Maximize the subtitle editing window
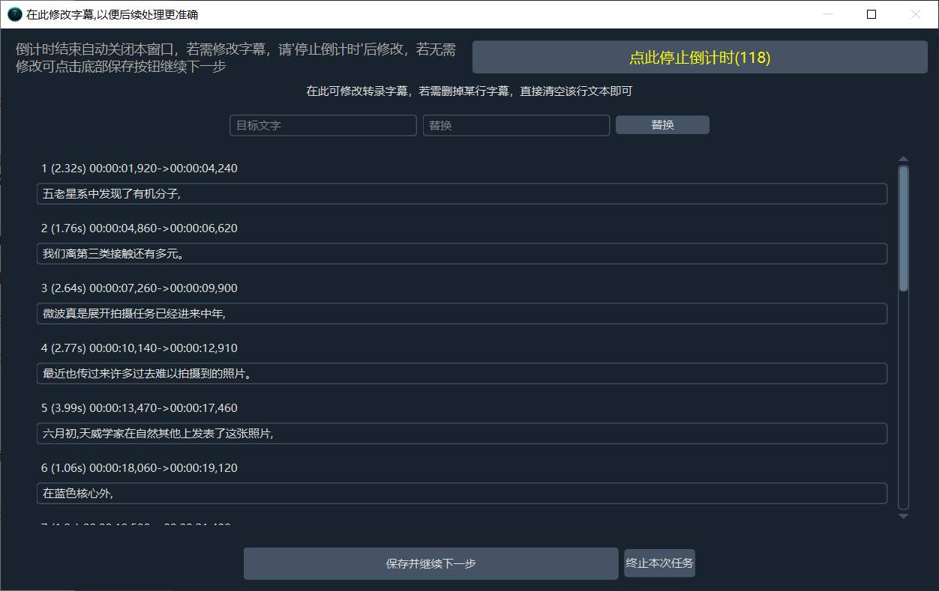Viewport: 939px width, 591px height. (871, 14)
